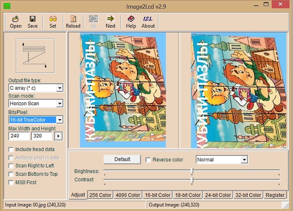Open the 32-bit Color tab
The image size is (293, 211).
pyautogui.click(x=248, y=195)
